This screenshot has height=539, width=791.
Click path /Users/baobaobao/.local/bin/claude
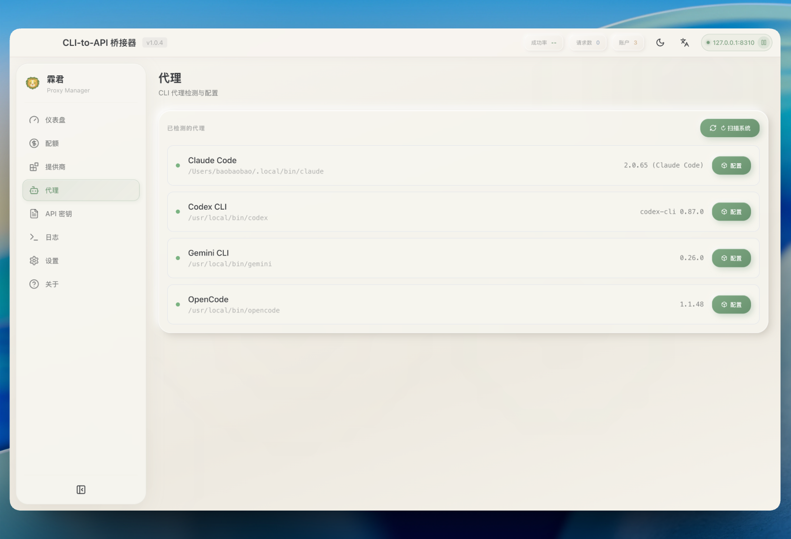point(256,171)
